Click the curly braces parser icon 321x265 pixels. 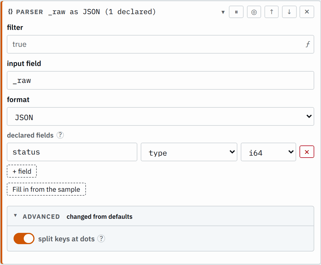10,12
